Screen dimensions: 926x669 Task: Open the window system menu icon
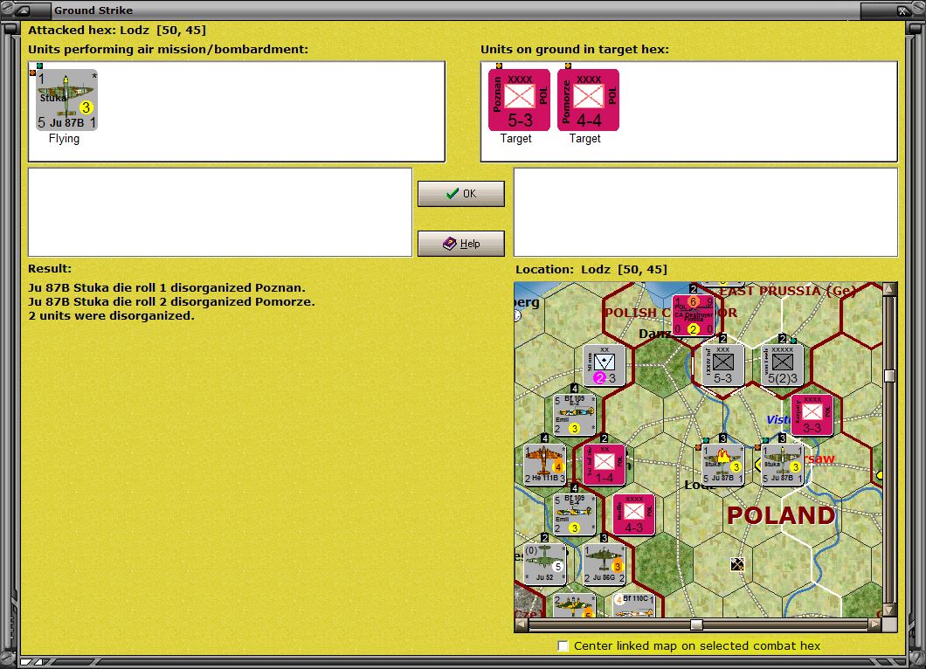tap(24, 10)
